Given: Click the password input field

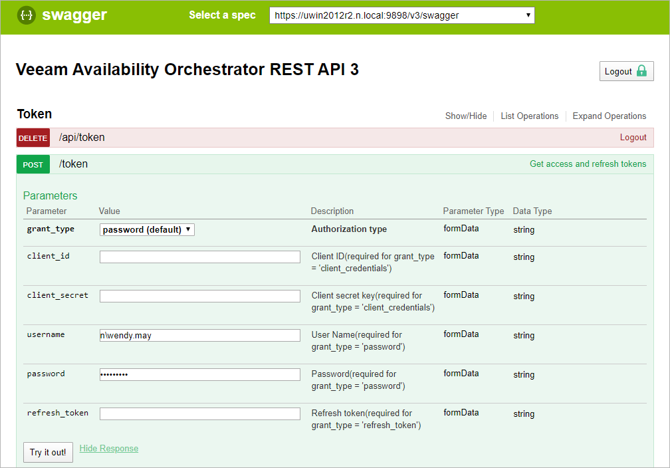Looking at the screenshot, I should 200,375.
